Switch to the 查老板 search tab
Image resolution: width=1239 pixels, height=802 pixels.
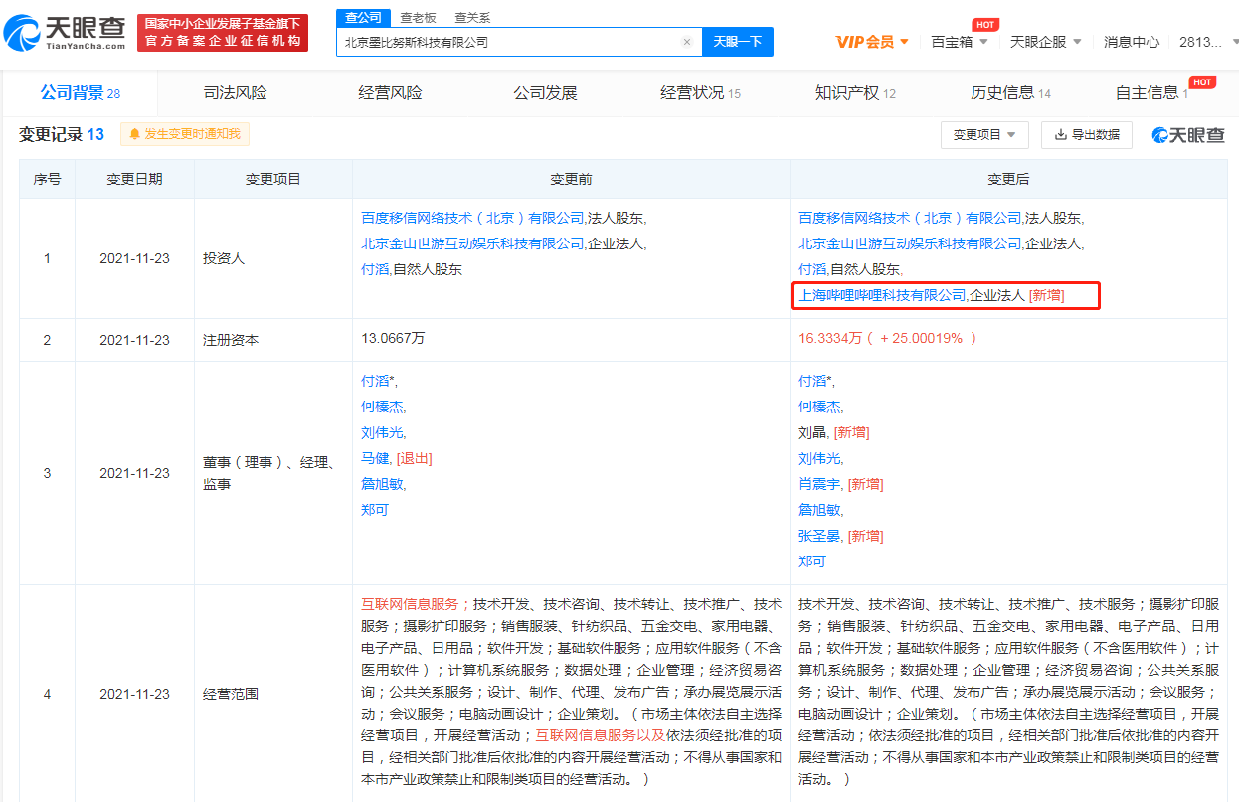coord(418,18)
